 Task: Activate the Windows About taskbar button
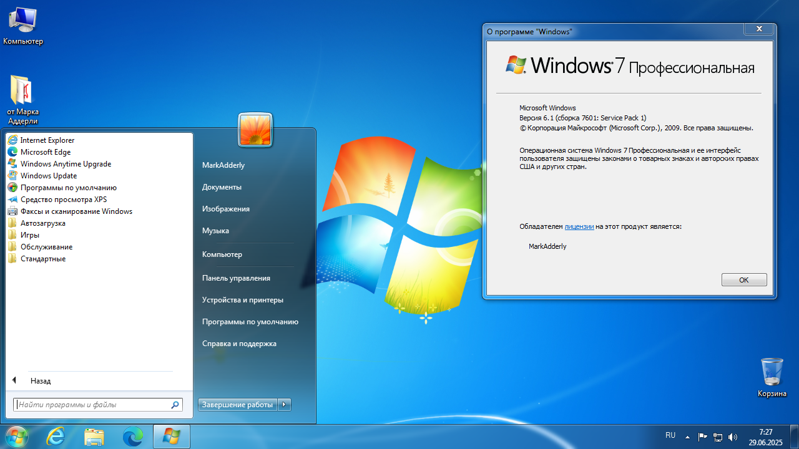172,437
